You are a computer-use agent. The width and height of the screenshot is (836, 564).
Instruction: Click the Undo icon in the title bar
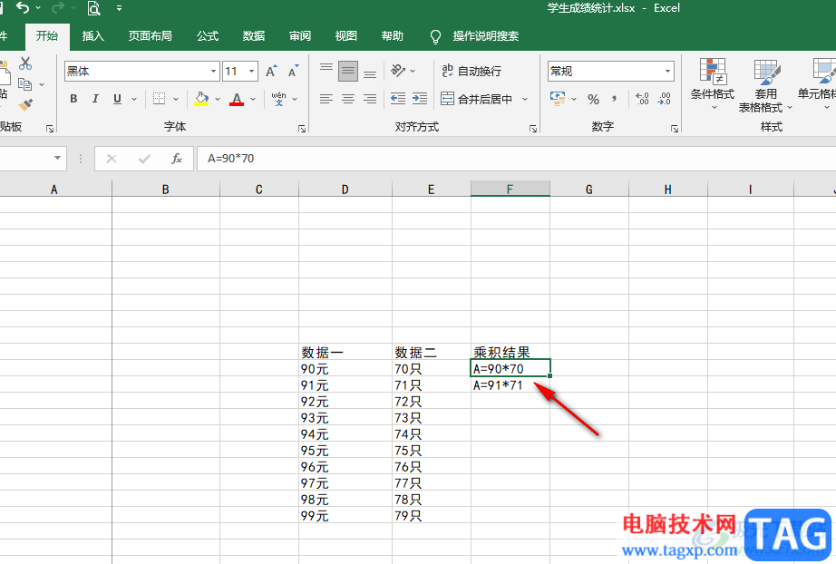[x=23, y=8]
